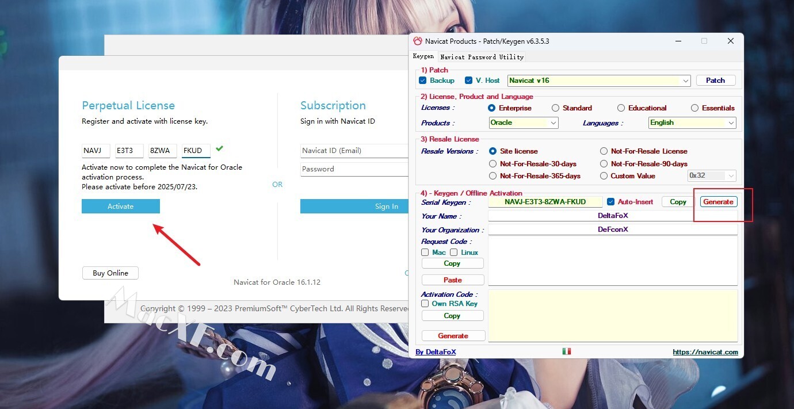794x409 pixels.
Task: Pick the Essentials license option
Action: click(695, 108)
